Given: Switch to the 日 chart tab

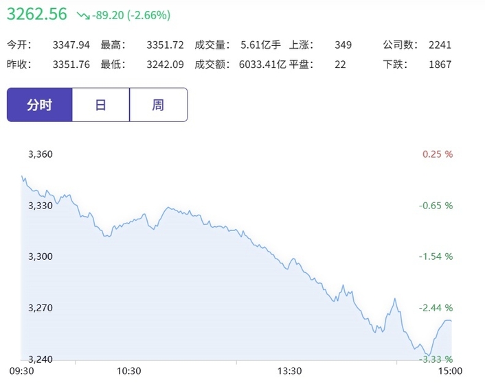Looking at the screenshot, I should click(100, 105).
